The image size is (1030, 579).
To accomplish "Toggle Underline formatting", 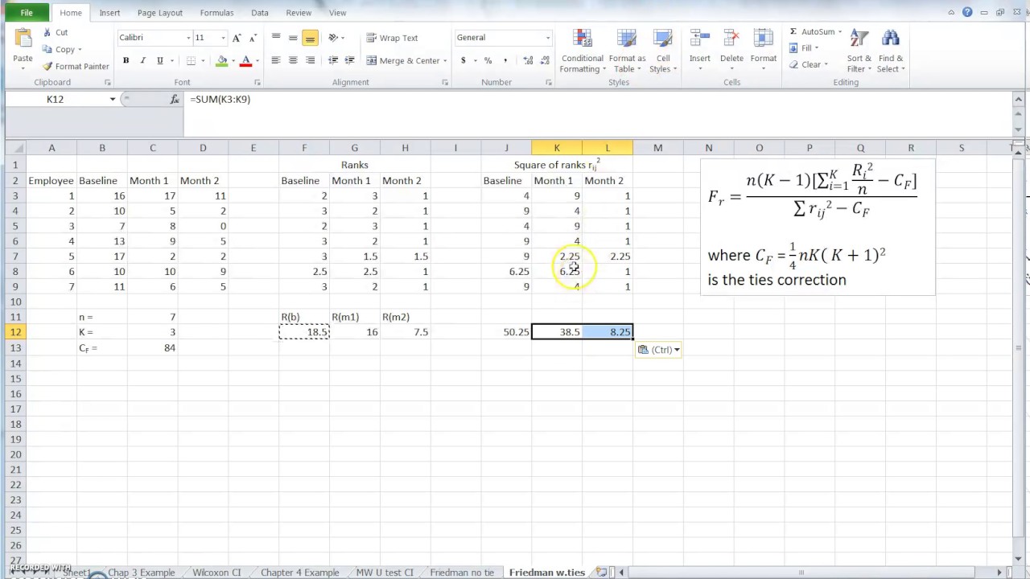I will tap(159, 61).
